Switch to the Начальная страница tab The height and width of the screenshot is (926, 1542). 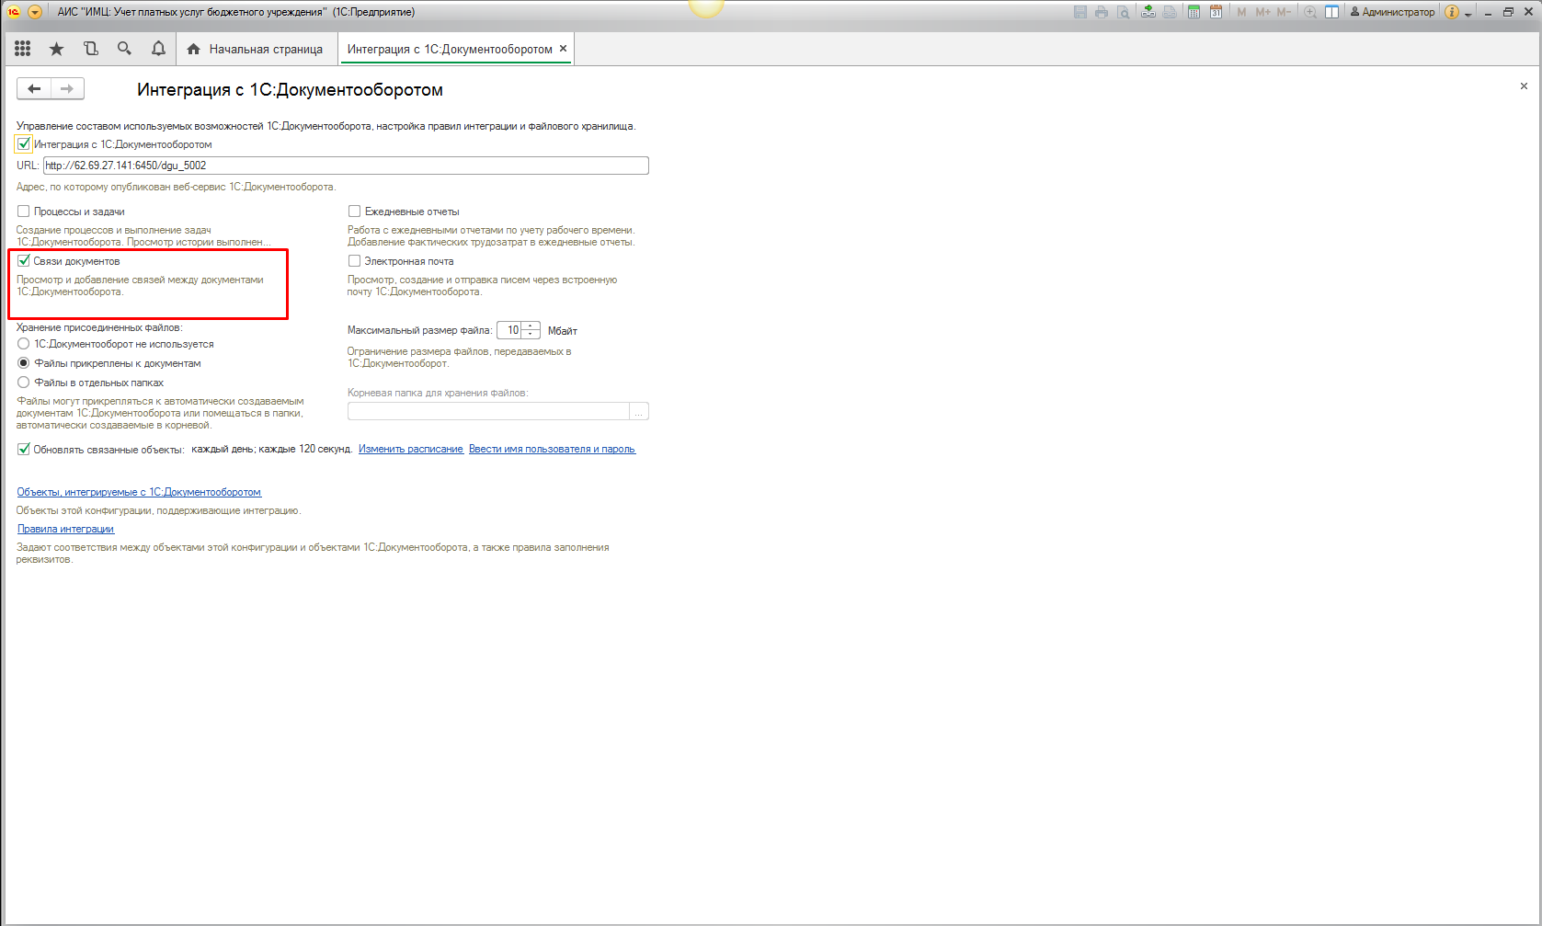[255, 49]
